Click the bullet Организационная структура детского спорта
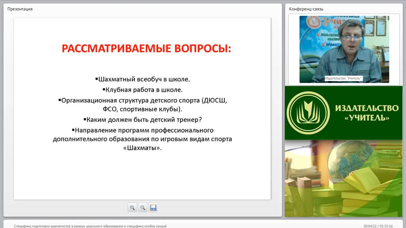 tap(143, 105)
